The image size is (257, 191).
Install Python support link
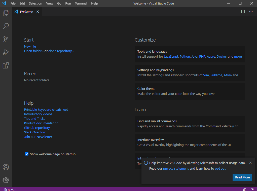click(185, 57)
